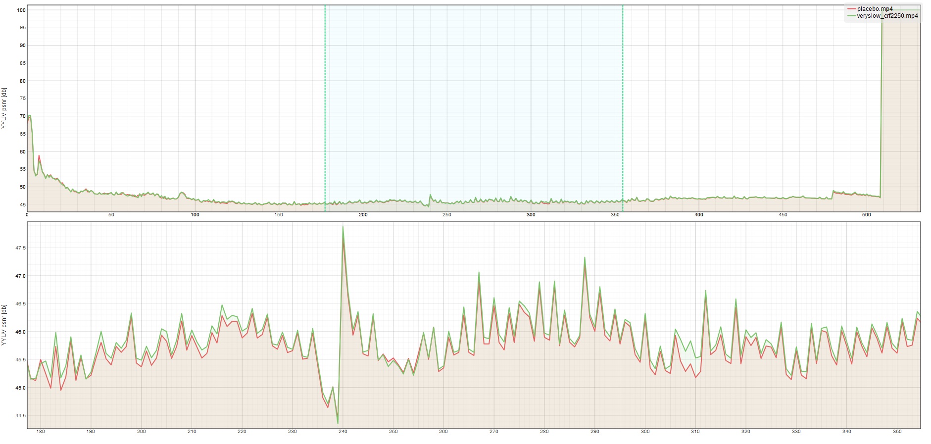Screen dimensions: 931x444
Task: Click the YYUV psnr [db] title of the zoomed chart
Action: pos(4,325)
